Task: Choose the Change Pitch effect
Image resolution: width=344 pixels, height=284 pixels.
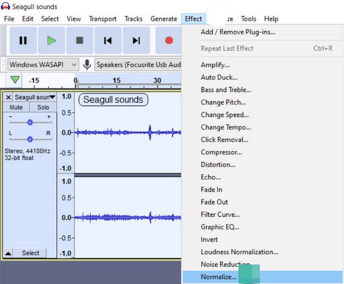Action: click(263, 102)
